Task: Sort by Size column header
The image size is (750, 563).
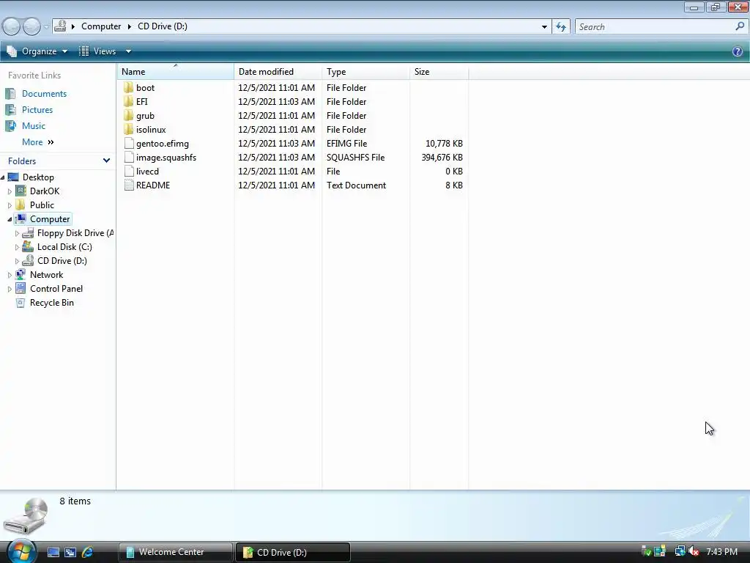Action: click(x=439, y=71)
